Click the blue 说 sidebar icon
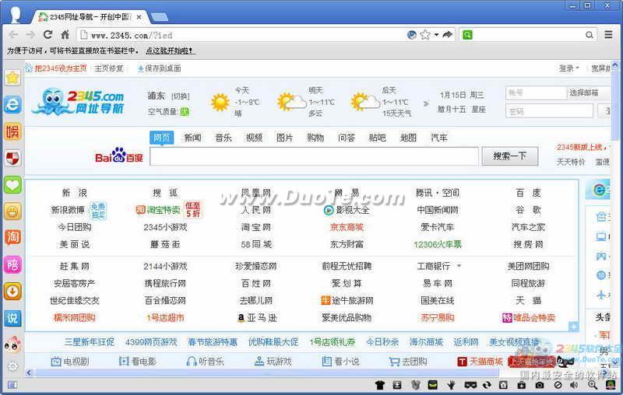The width and height of the screenshot is (623, 395). 12,318
